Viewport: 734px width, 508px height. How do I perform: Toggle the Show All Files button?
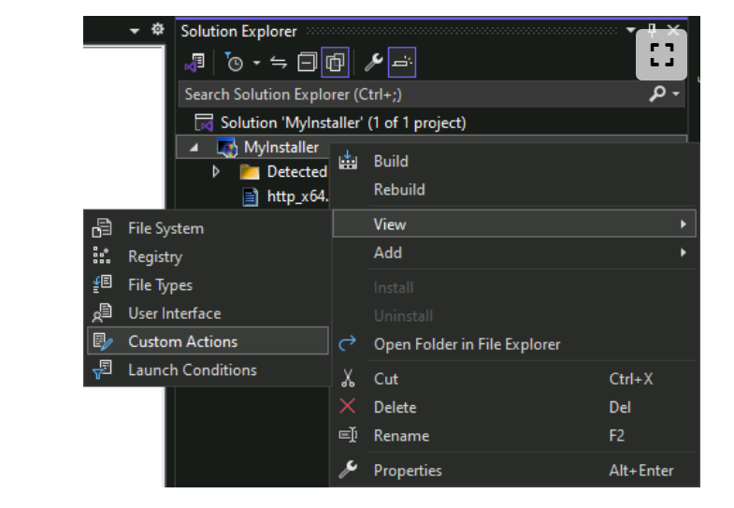[x=335, y=63]
